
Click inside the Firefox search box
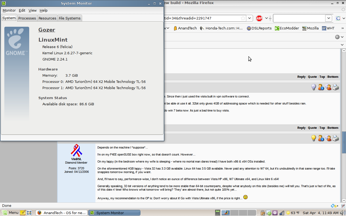pyautogui.click(x=299, y=18)
